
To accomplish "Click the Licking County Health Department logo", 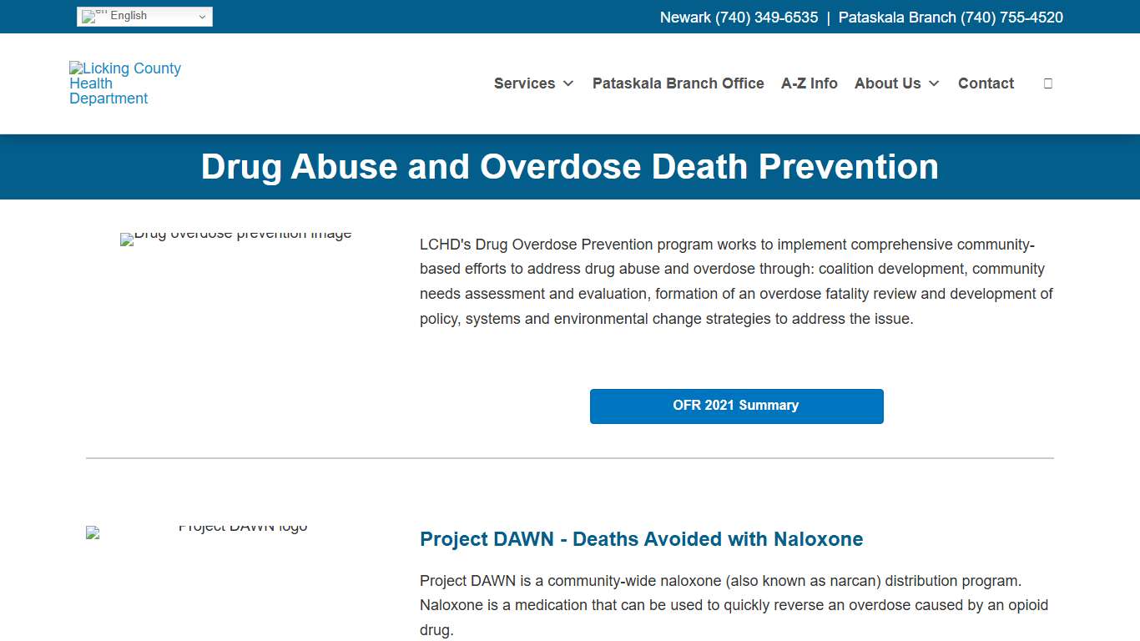I will click(x=124, y=83).
